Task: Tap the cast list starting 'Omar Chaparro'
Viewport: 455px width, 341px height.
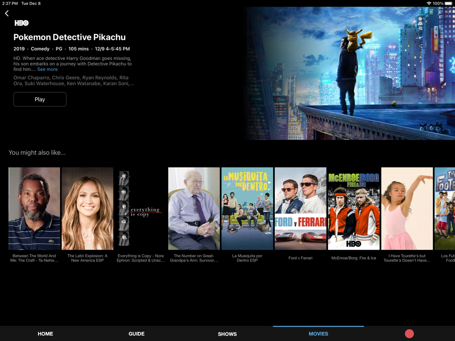Action: pyautogui.click(x=73, y=80)
